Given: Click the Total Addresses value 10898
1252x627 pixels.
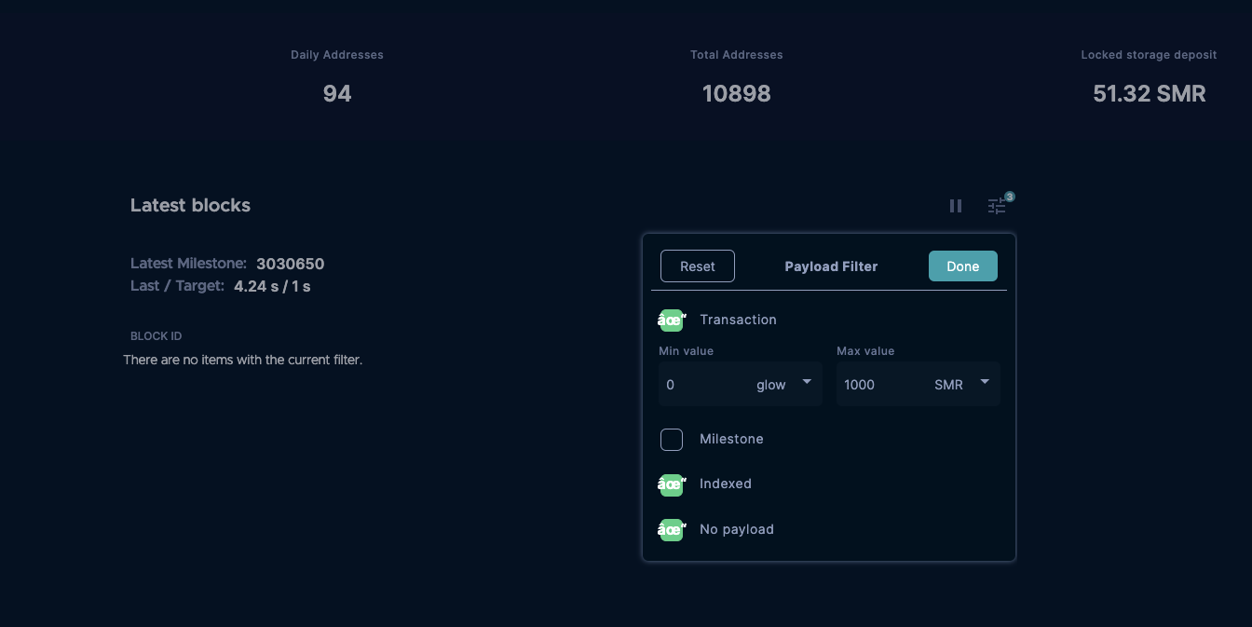Looking at the screenshot, I should (737, 93).
